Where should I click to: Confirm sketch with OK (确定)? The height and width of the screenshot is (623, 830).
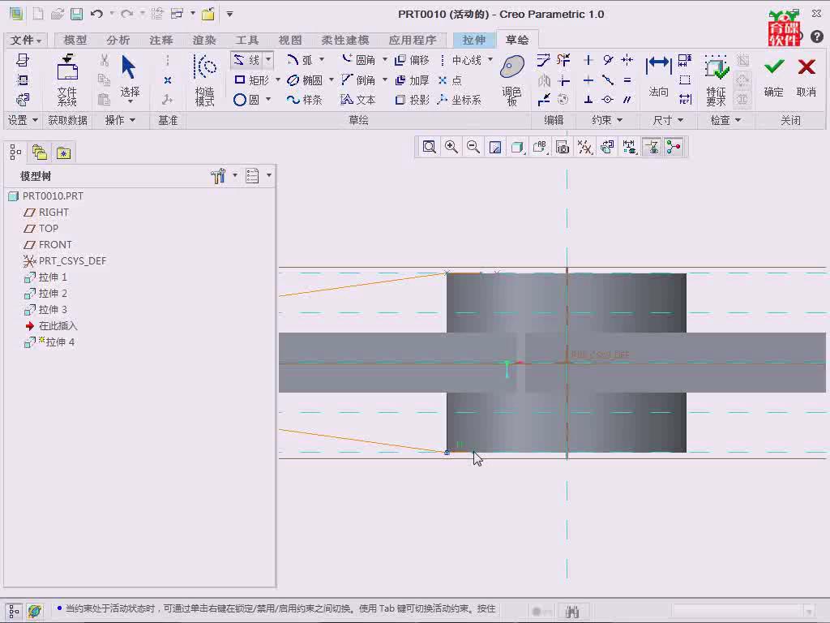773,78
